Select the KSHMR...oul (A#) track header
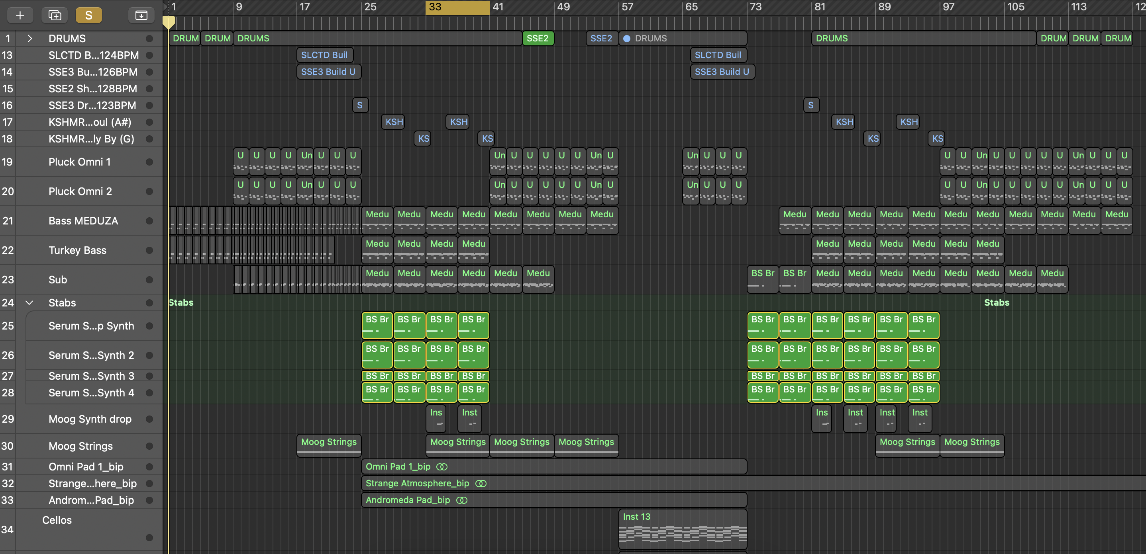1146x554 pixels. tap(81, 122)
